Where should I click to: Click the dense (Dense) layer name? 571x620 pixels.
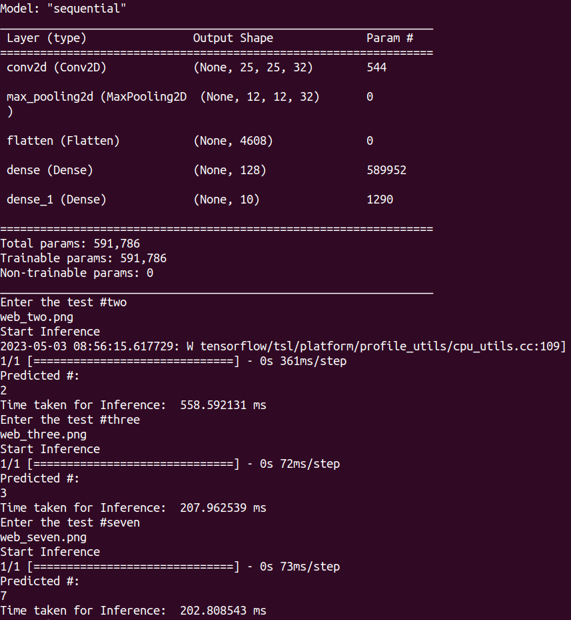(x=50, y=170)
